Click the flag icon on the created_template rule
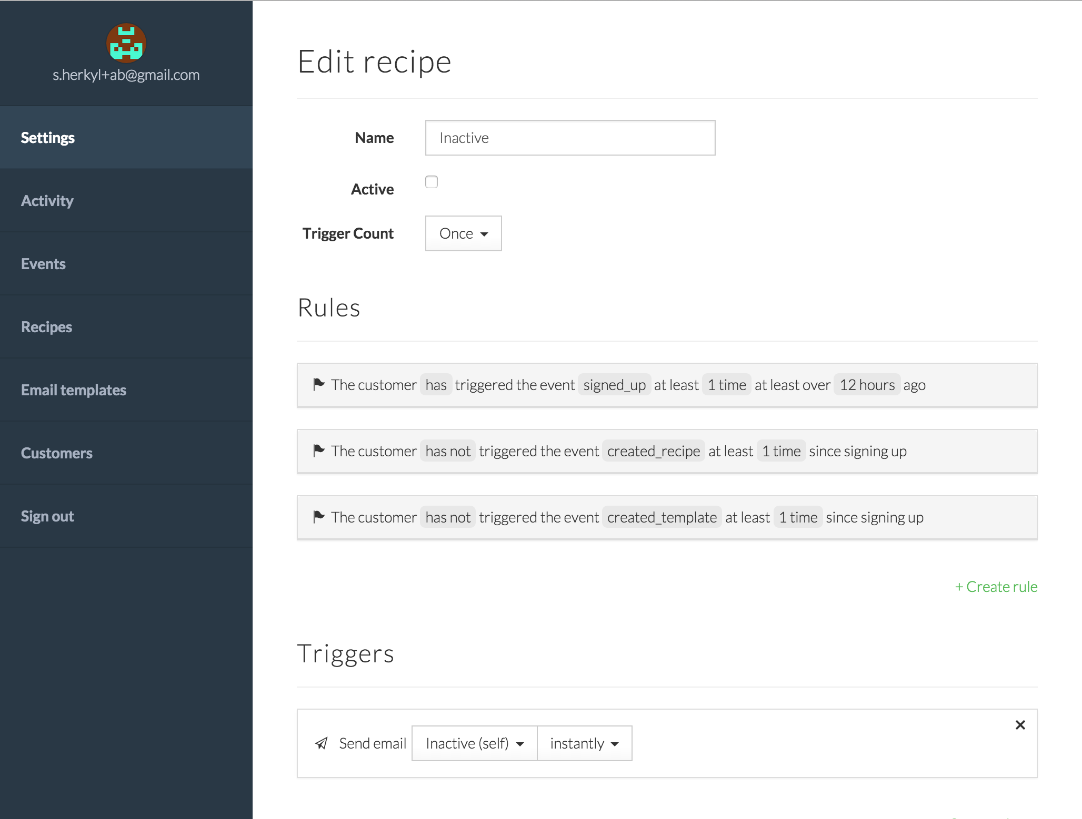The height and width of the screenshot is (819, 1082). (318, 517)
